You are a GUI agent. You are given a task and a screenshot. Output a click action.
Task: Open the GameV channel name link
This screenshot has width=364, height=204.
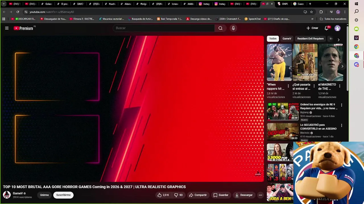pyautogui.click(x=18, y=193)
